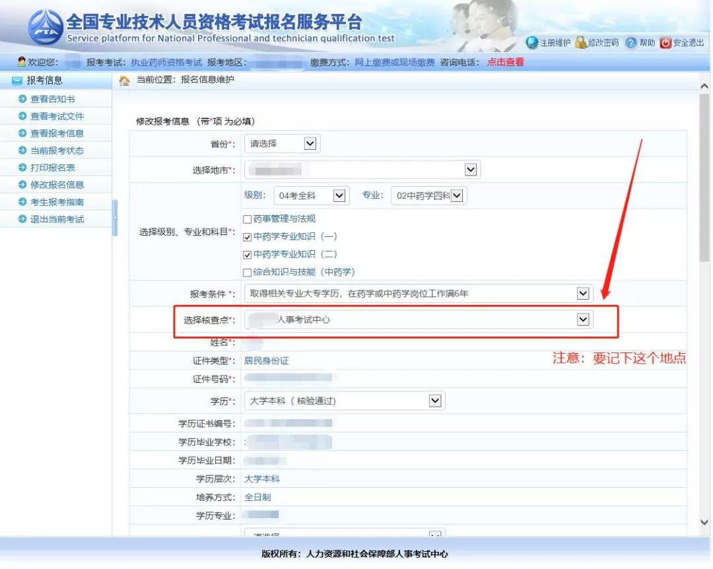Viewport: 713px width, 569px height.
Task: Open 修改报名信息 in sidebar menu
Action: [57, 185]
